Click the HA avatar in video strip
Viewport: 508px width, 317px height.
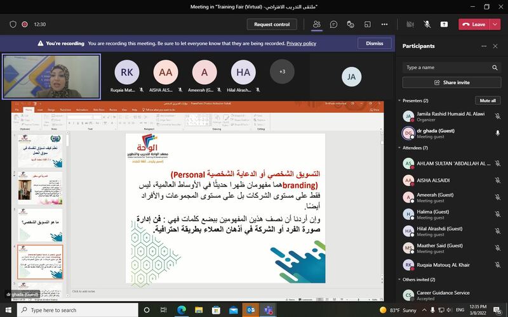(x=243, y=72)
